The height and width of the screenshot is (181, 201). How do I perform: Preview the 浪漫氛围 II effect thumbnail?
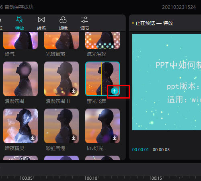(x=62, y=79)
